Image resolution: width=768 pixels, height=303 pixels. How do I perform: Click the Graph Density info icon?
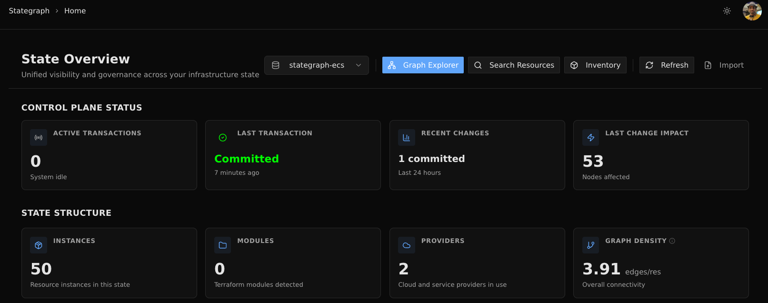(672, 241)
